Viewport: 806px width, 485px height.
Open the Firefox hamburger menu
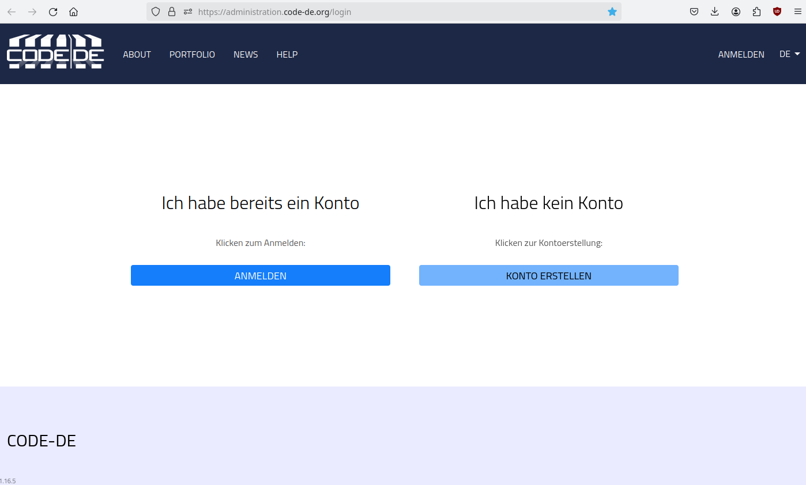pyautogui.click(x=797, y=12)
